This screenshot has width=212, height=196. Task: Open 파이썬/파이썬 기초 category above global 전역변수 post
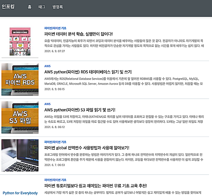coord(55,142)
